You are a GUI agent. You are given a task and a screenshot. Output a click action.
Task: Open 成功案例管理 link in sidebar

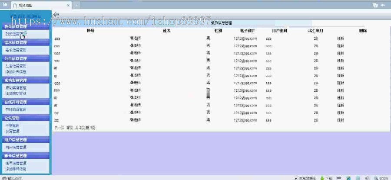(x=16, y=88)
